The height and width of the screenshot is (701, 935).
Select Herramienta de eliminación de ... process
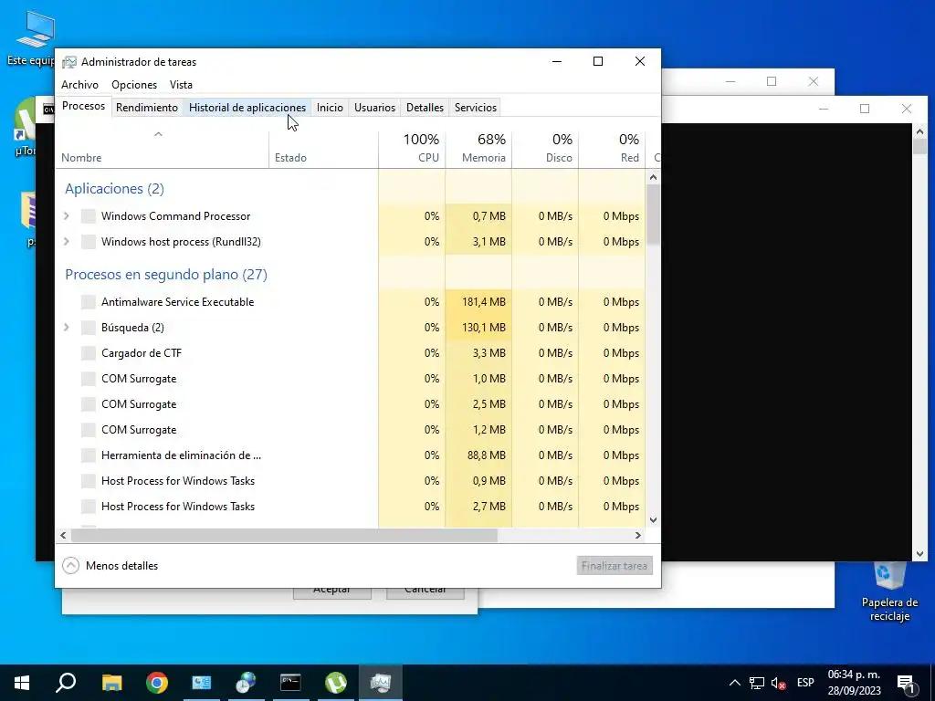coord(351,455)
